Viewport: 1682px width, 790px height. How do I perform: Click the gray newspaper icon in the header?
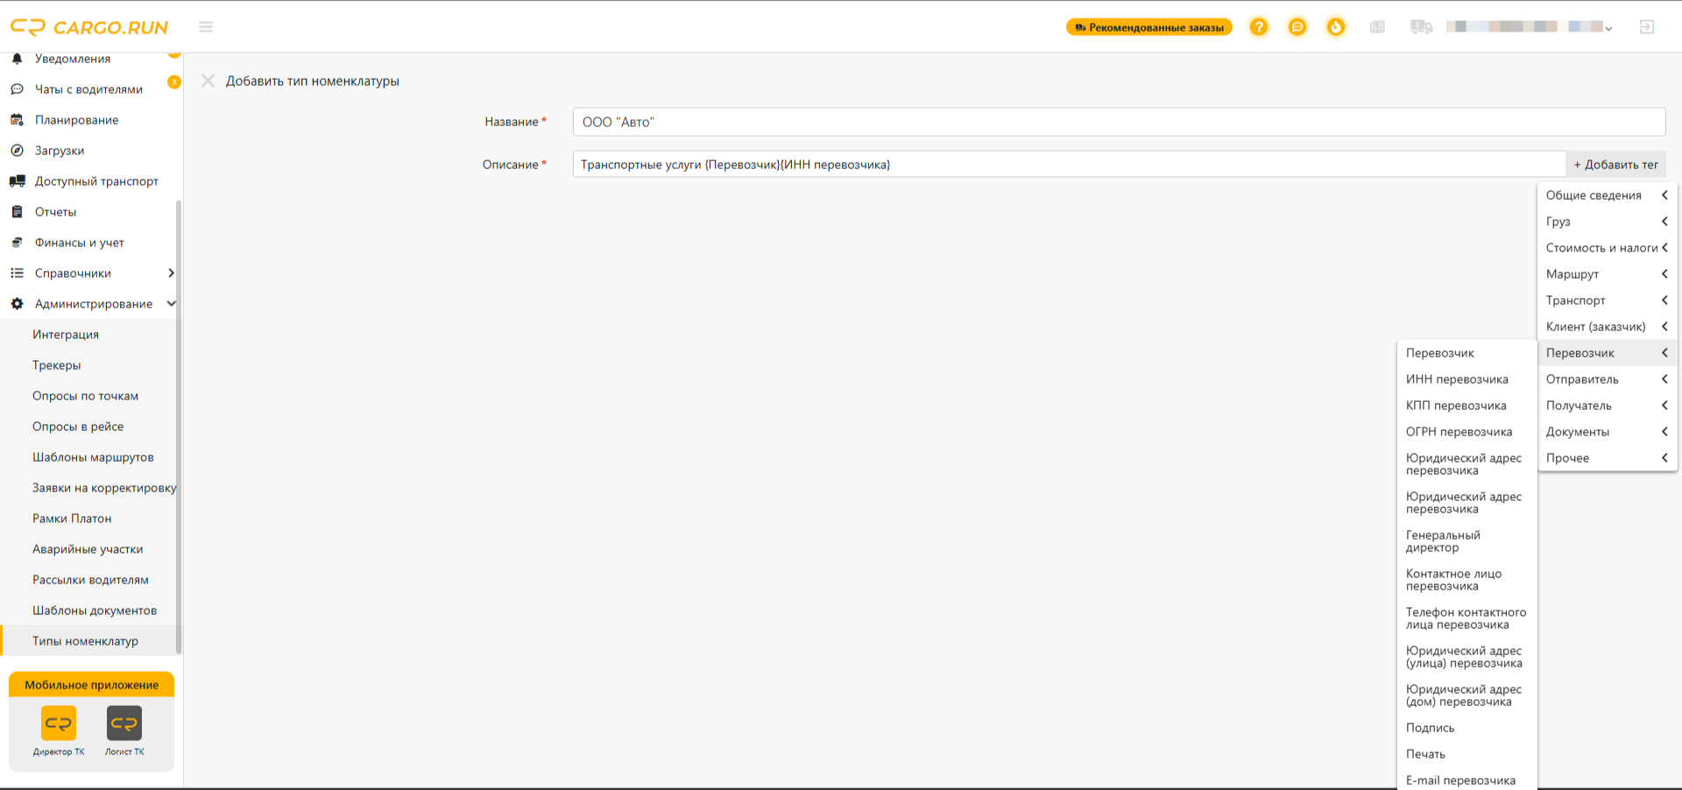(x=1377, y=27)
